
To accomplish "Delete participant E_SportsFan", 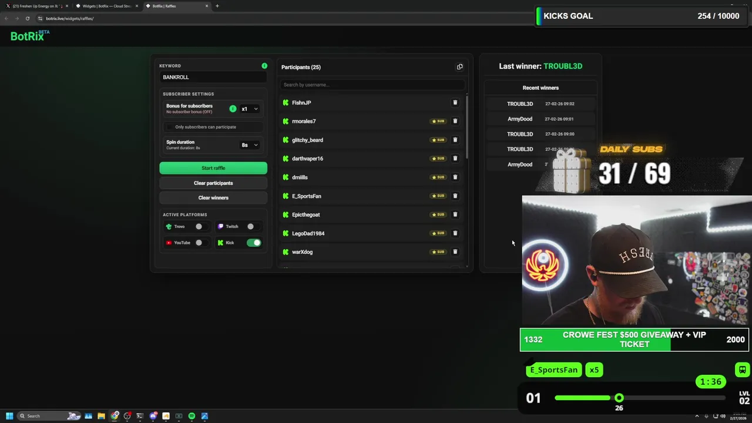I will click(x=455, y=196).
